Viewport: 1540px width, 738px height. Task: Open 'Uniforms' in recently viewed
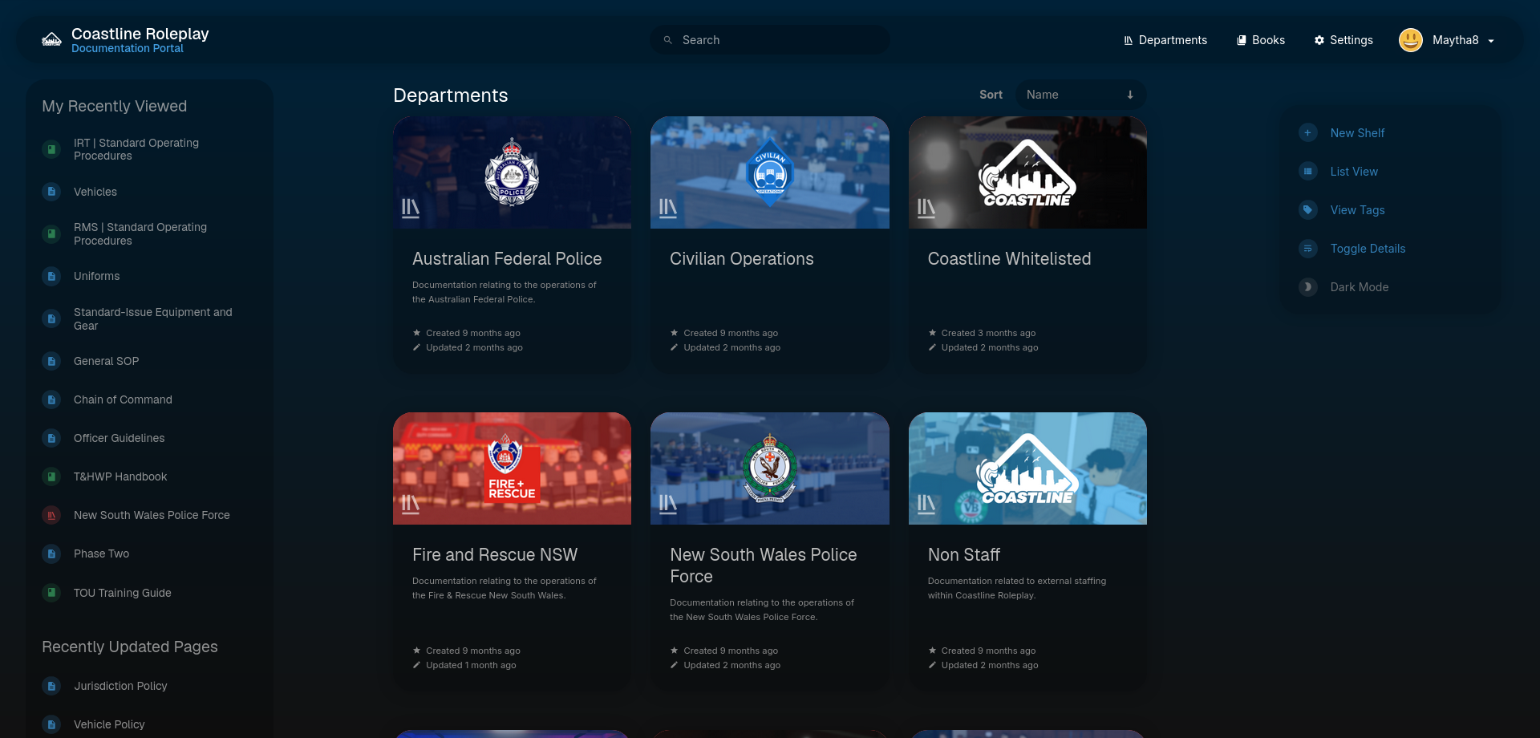click(x=96, y=276)
